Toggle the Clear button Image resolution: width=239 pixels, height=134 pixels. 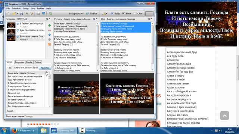click(138, 13)
